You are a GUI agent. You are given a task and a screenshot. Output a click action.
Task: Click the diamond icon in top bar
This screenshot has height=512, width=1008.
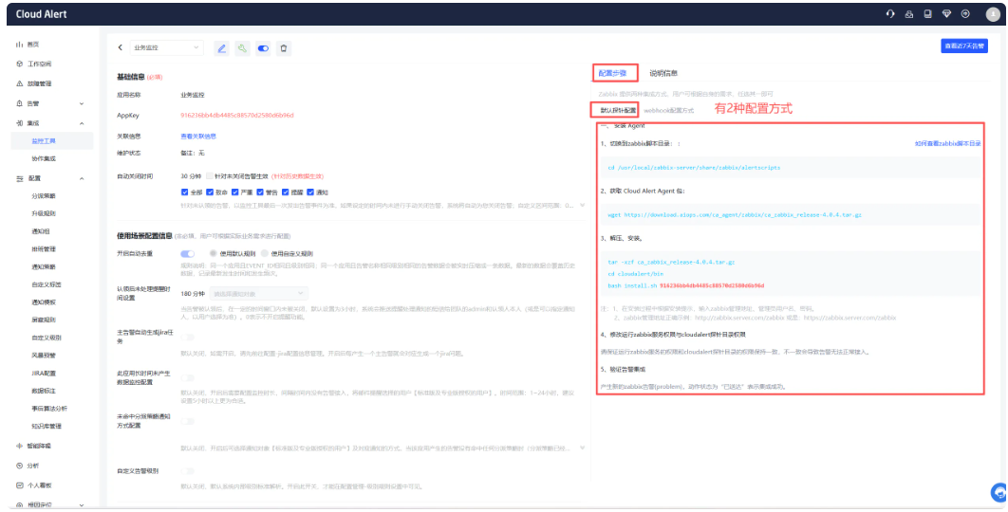[945, 14]
